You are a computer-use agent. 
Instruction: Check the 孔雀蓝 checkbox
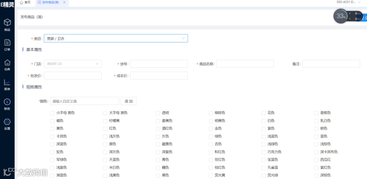coord(264,168)
